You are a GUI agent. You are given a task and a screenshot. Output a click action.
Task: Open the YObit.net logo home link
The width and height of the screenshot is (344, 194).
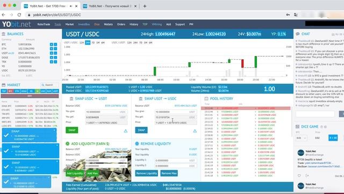click(17, 24)
